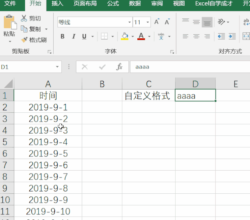
Task: Toggle underline formatting
Action: point(84,36)
